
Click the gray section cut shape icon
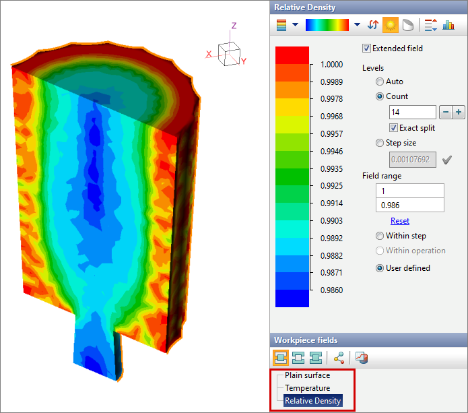point(407,26)
